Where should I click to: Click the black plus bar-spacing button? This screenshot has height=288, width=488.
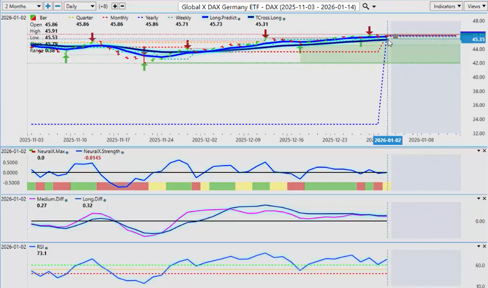[x=115, y=6]
